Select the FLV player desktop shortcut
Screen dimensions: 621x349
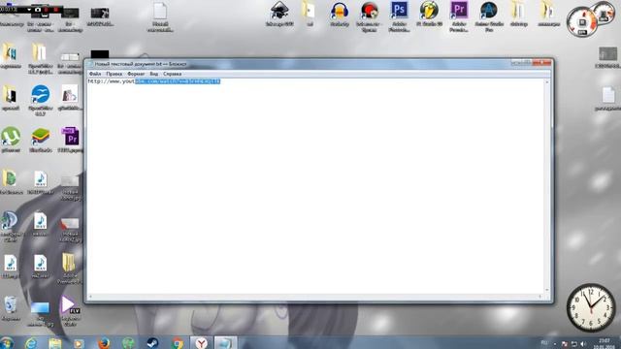point(70,311)
